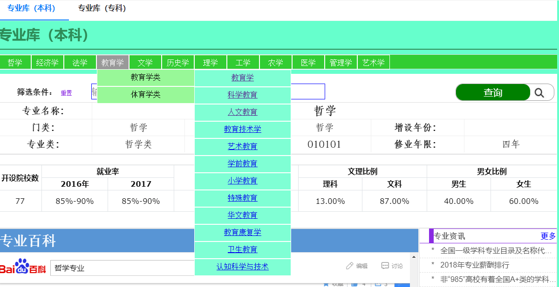Click the 哲学专业 Baike search field
The width and height of the screenshot is (559, 287).
click(121, 268)
